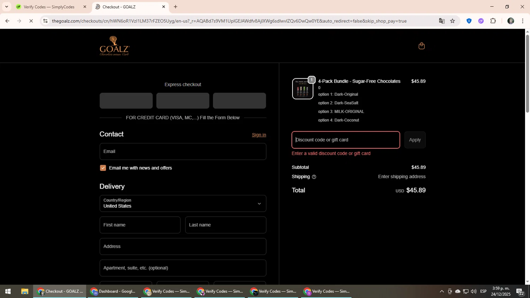Open the Bitwarden shield extension icon

(469, 21)
